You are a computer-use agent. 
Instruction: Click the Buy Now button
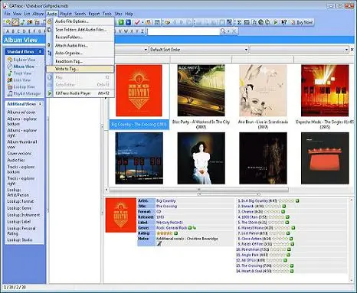[x=302, y=22]
